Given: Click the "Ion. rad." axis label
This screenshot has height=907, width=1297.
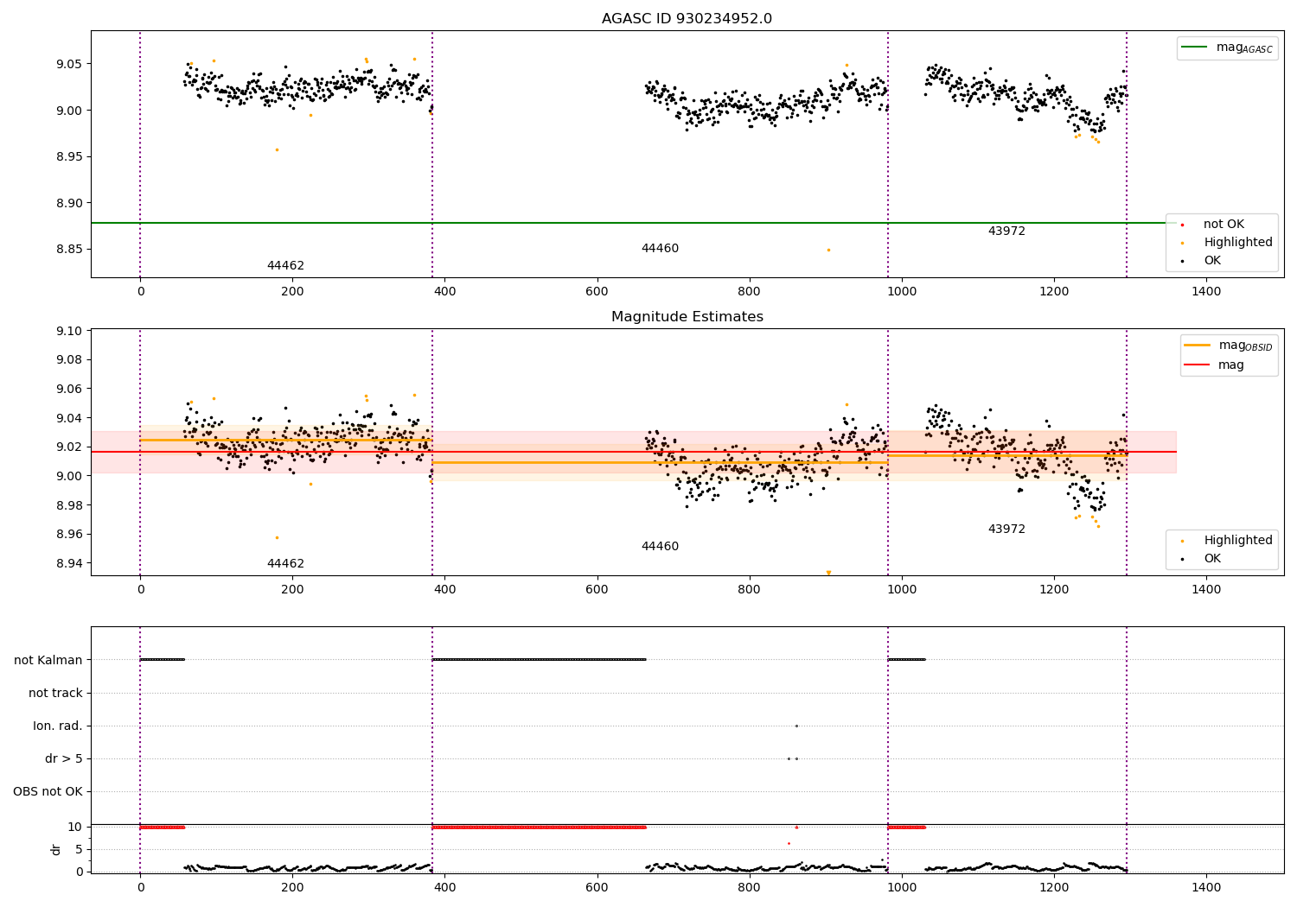Looking at the screenshot, I should 58,726.
